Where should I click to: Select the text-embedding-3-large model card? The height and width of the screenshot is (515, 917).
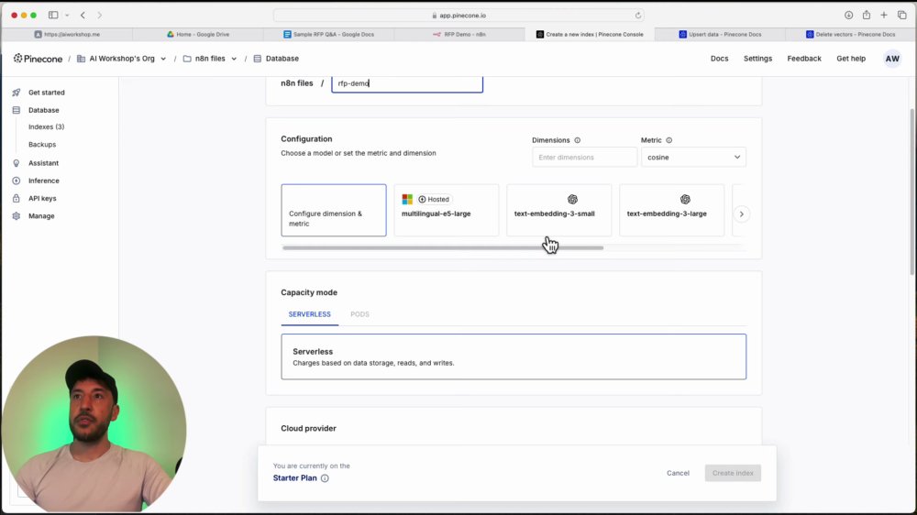(671, 211)
